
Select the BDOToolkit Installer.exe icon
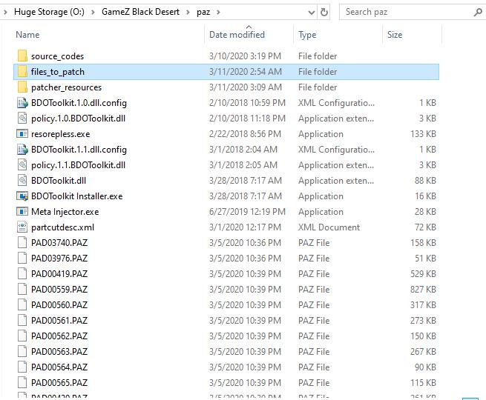[22, 196]
